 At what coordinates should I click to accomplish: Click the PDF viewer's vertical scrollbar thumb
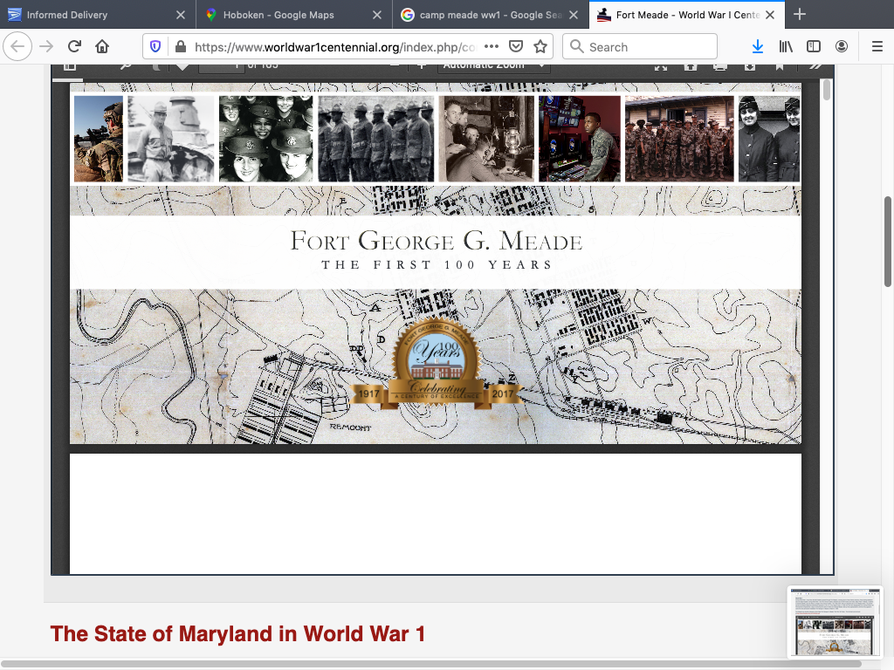(827, 90)
